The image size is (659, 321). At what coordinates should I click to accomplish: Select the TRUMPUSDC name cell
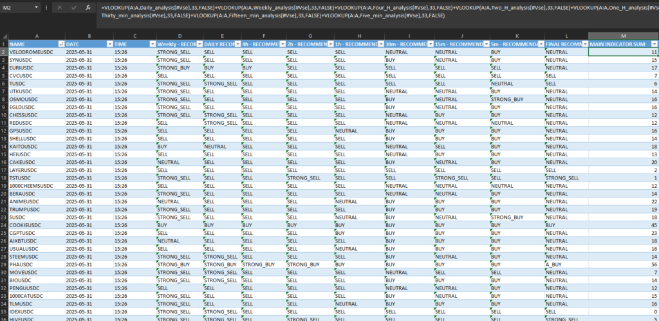(37, 209)
